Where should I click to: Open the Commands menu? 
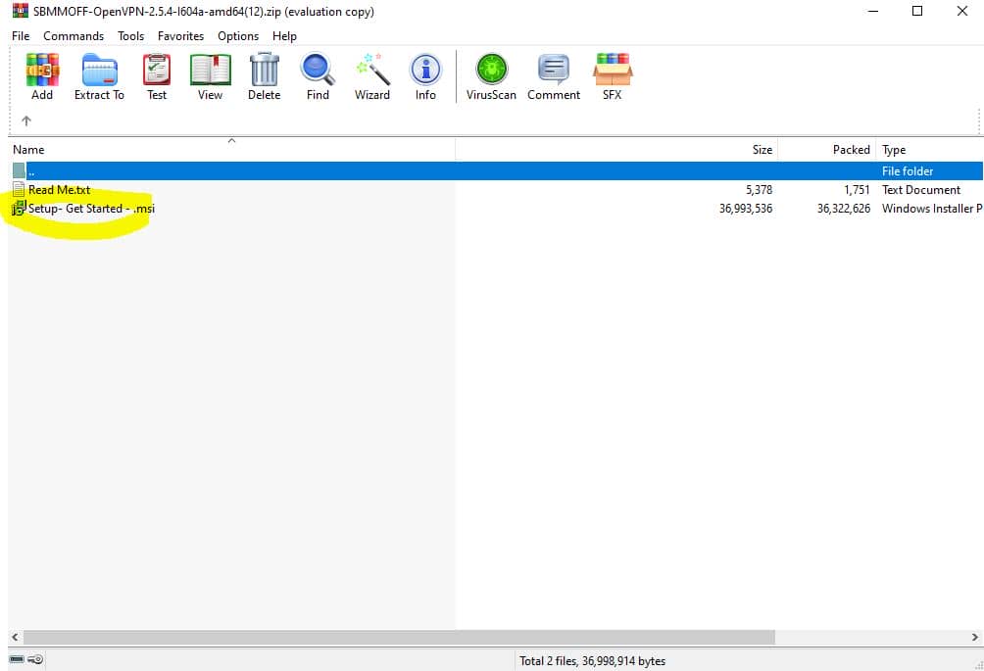click(74, 36)
